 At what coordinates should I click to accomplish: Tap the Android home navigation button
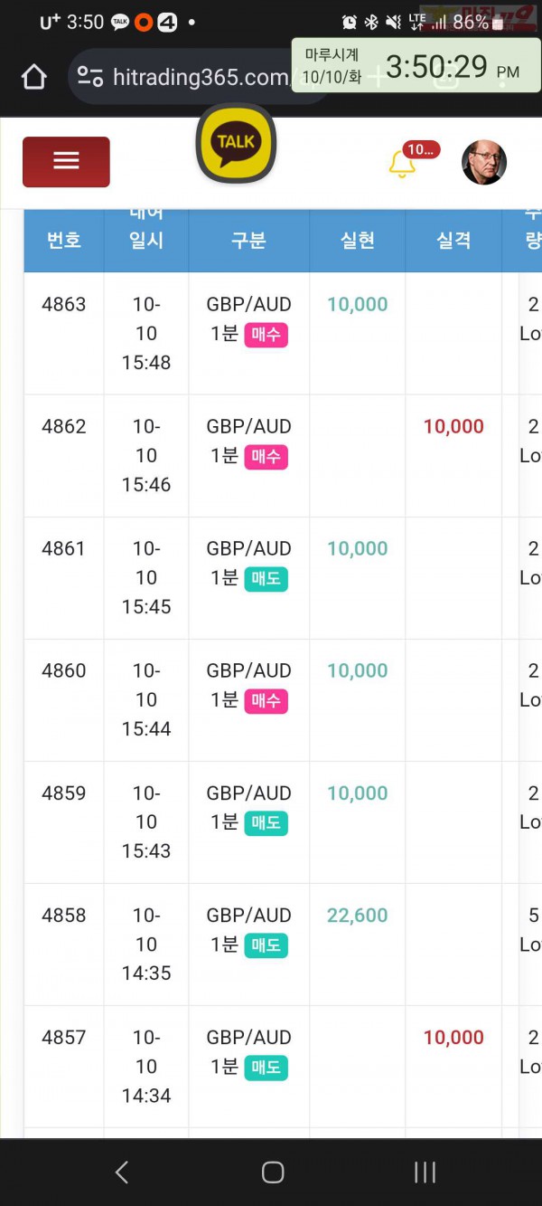point(272,1173)
